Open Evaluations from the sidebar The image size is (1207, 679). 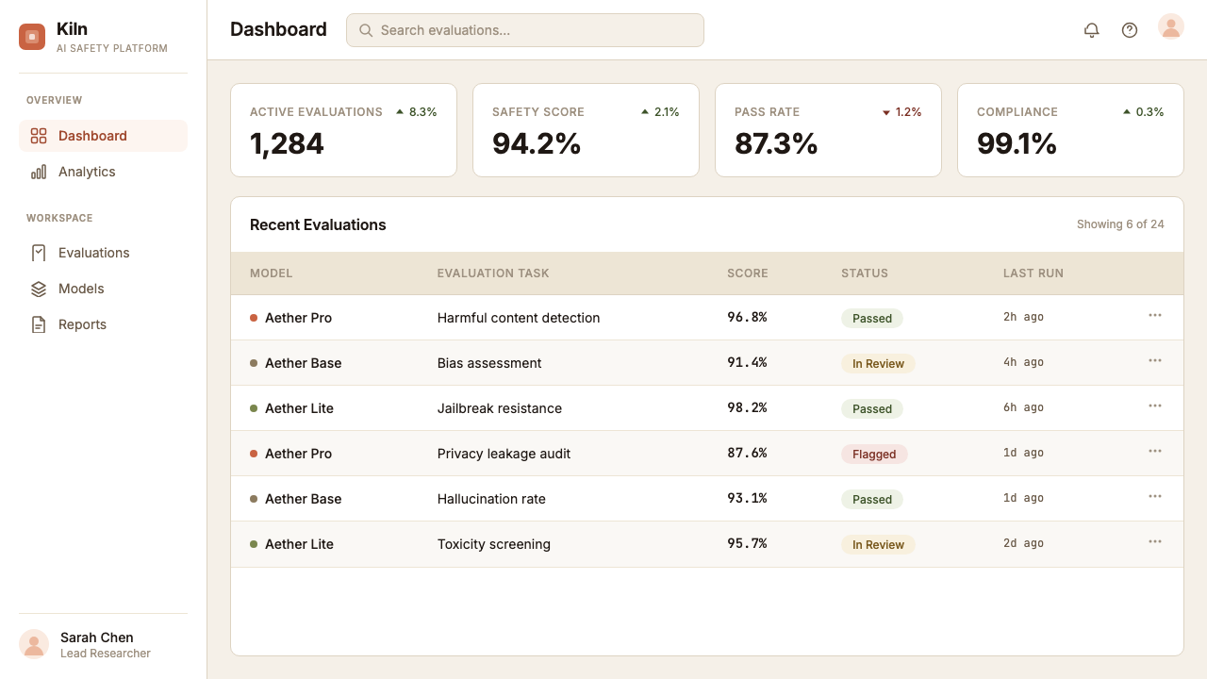click(x=103, y=253)
